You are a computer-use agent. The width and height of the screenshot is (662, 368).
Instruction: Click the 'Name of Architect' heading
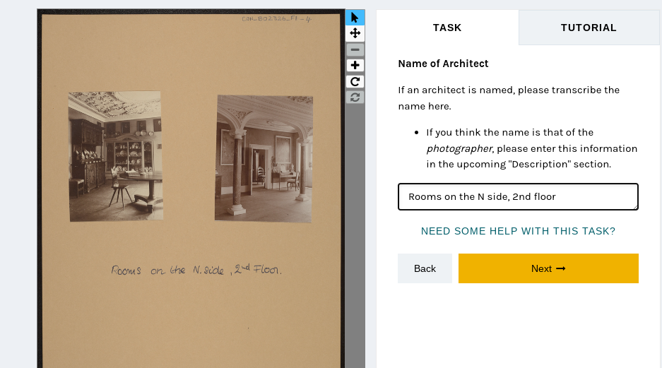pyautogui.click(x=443, y=64)
